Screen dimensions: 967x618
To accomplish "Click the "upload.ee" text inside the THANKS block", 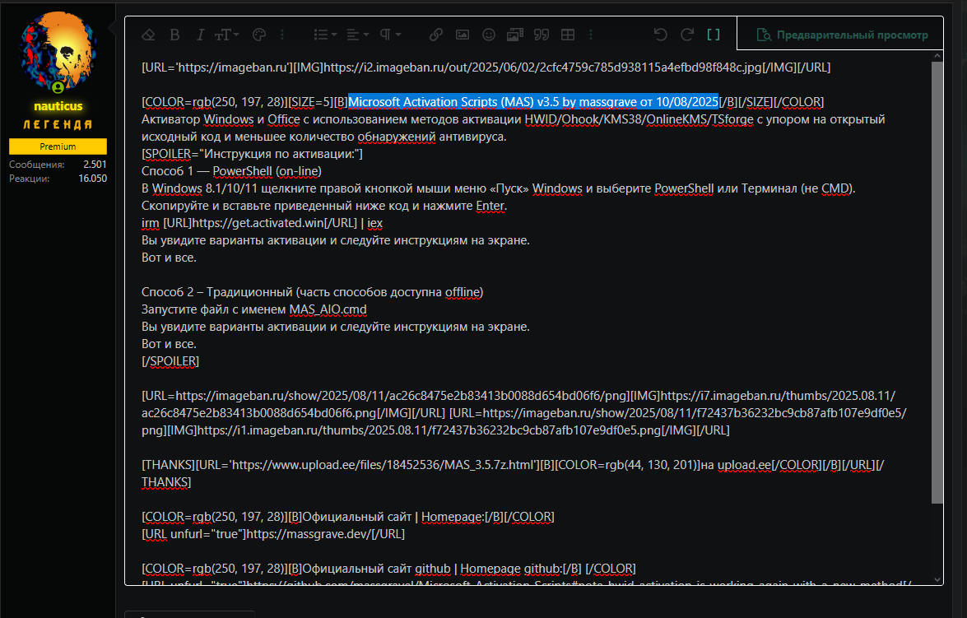I will [744, 464].
